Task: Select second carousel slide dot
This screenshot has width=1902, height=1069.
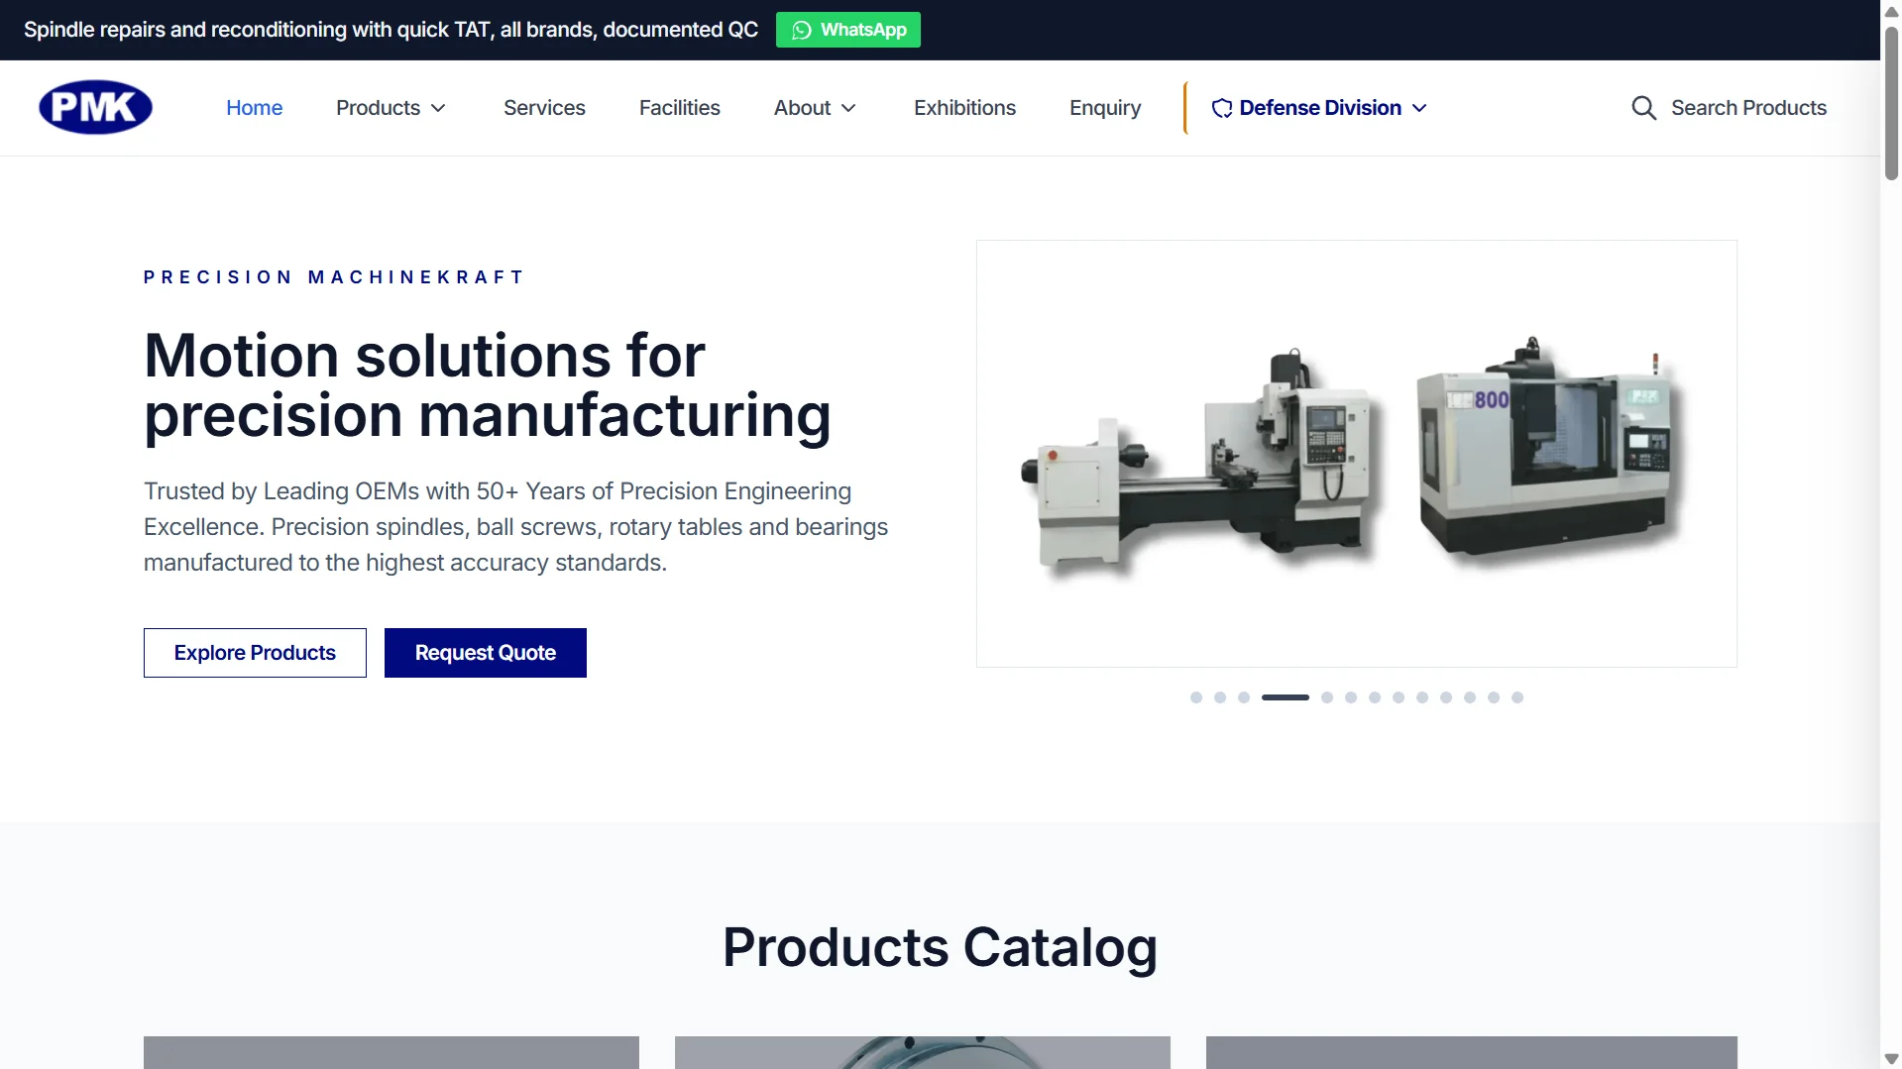Action: 1220,697
